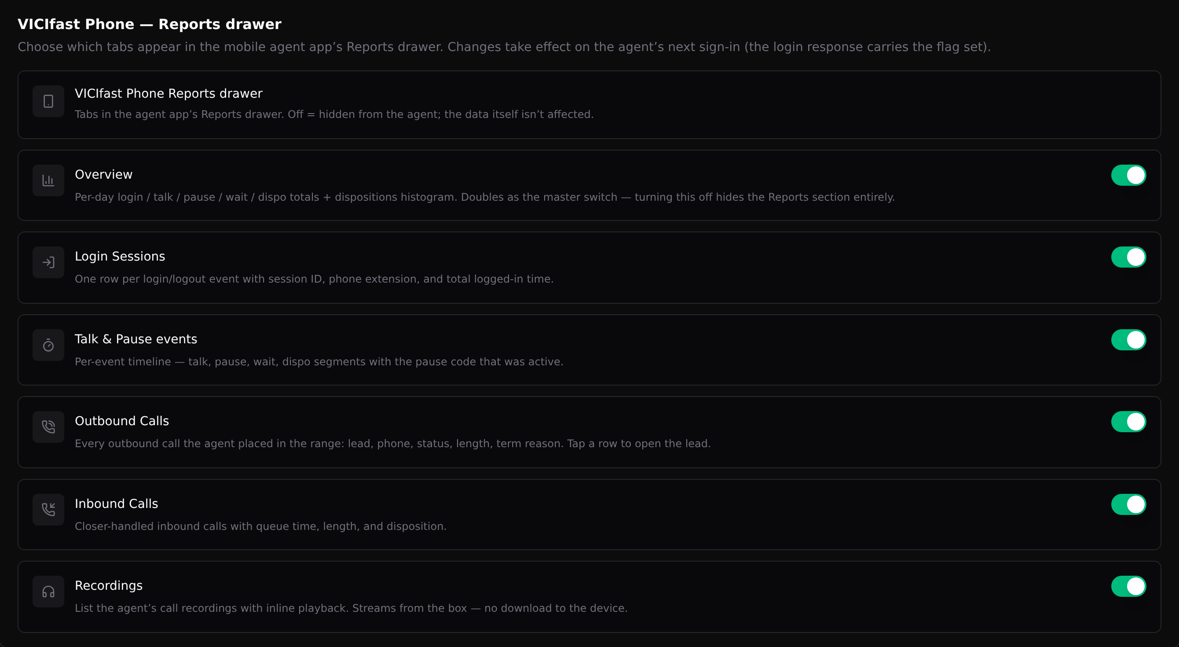Click the Recordings heading

pyautogui.click(x=109, y=586)
